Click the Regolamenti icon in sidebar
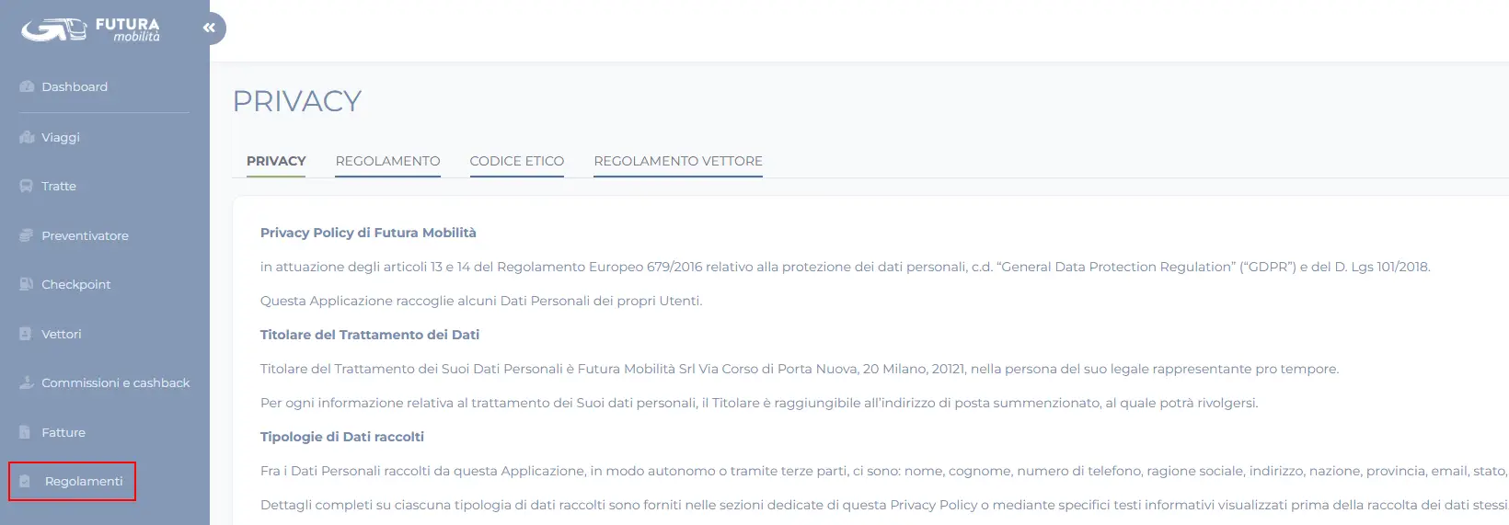 pyautogui.click(x=25, y=481)
